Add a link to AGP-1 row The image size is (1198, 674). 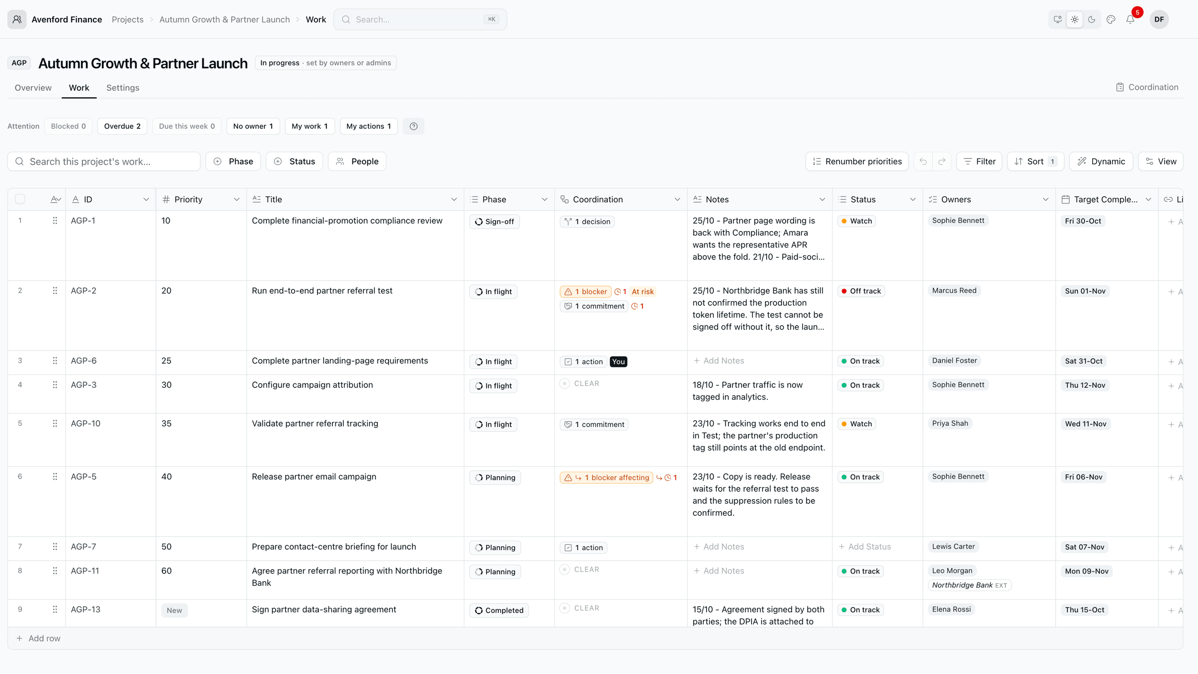coord(1175,222)
